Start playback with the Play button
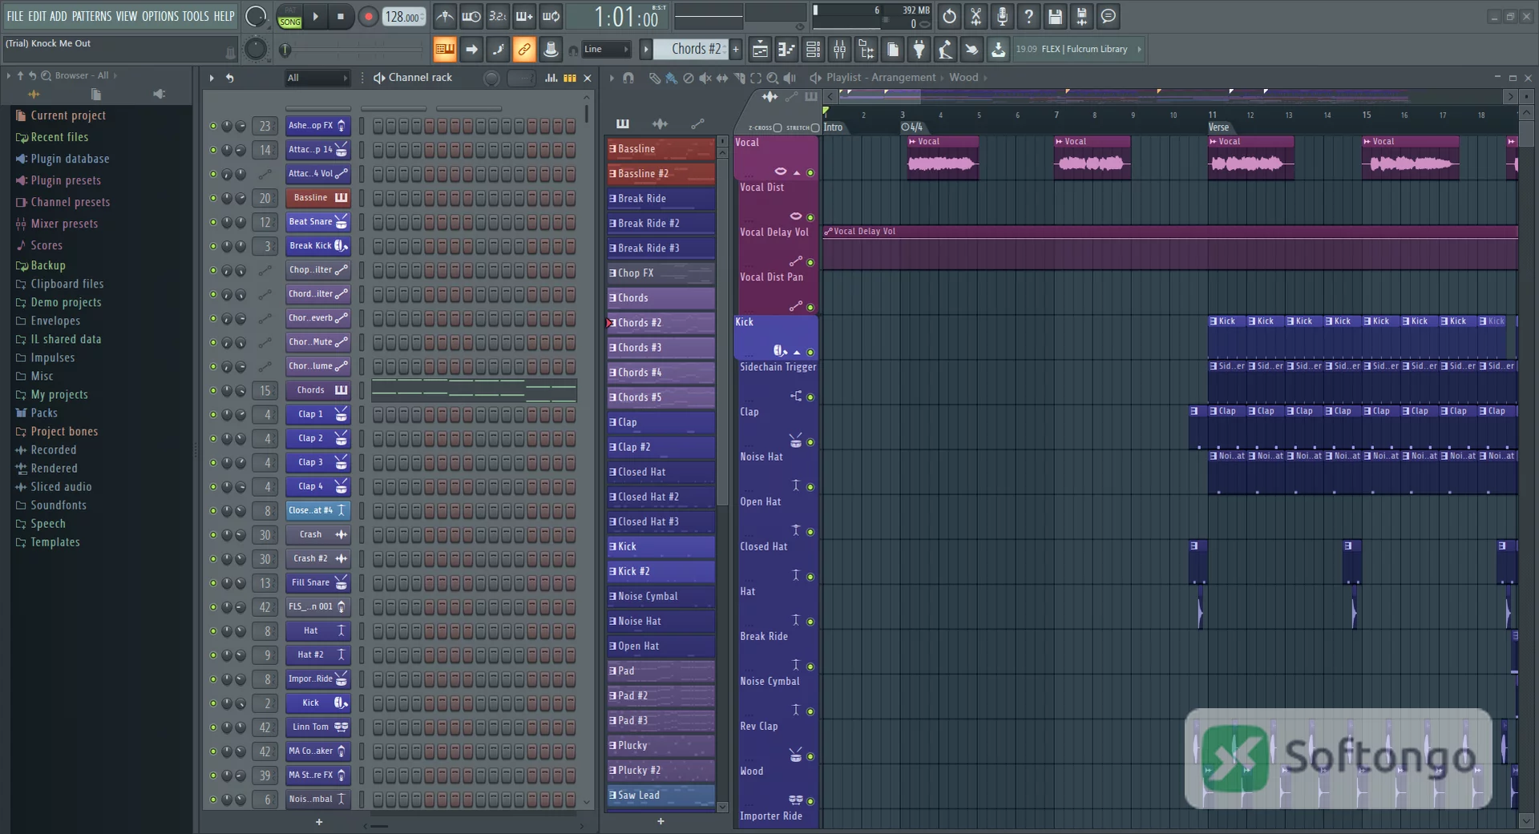 click(x=316, y=16)
